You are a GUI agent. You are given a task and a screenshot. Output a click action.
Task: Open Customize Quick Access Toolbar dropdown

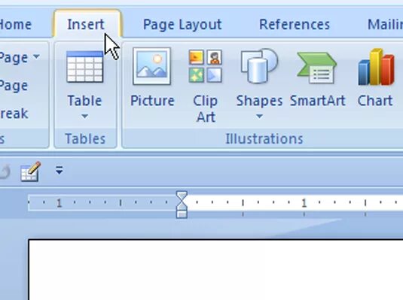tap(60, 170)
